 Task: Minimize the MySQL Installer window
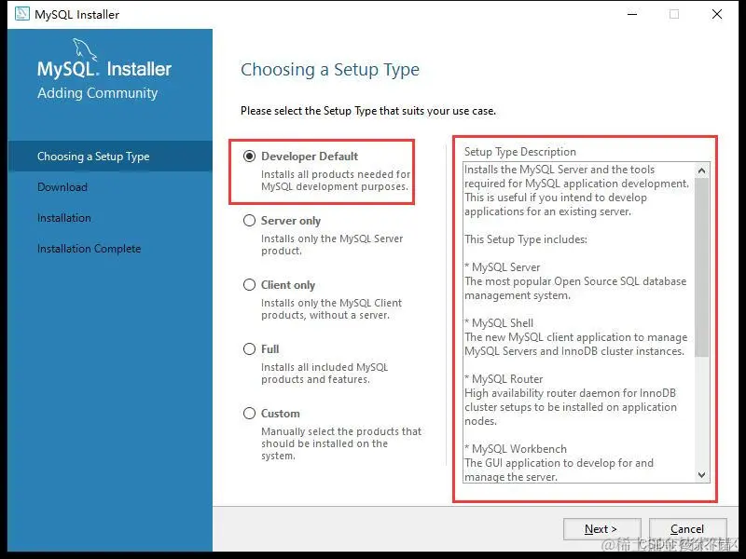(x=632, y=14)
